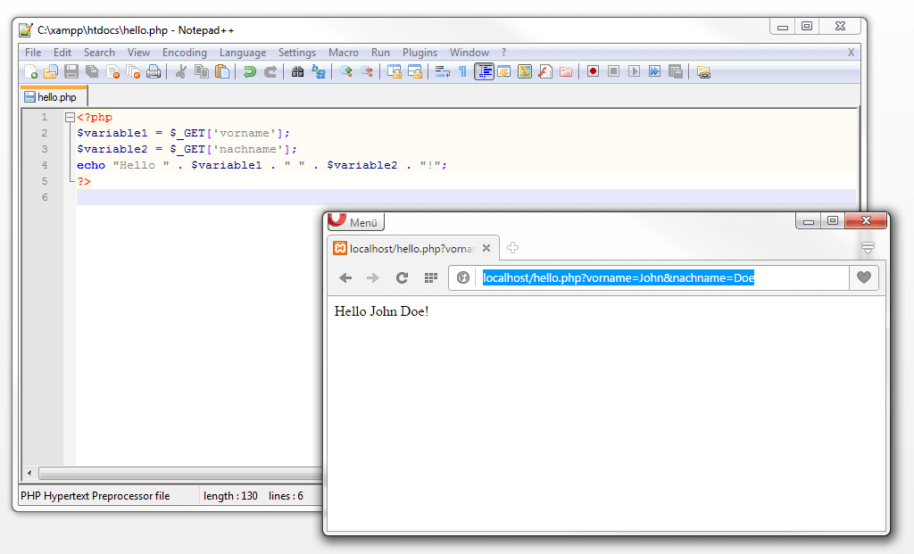Open the Document Map panel icon
This screenshot has height=554, width=914.
pos(525,71)
